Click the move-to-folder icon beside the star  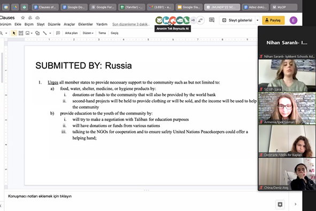click(x=30, y=18)
